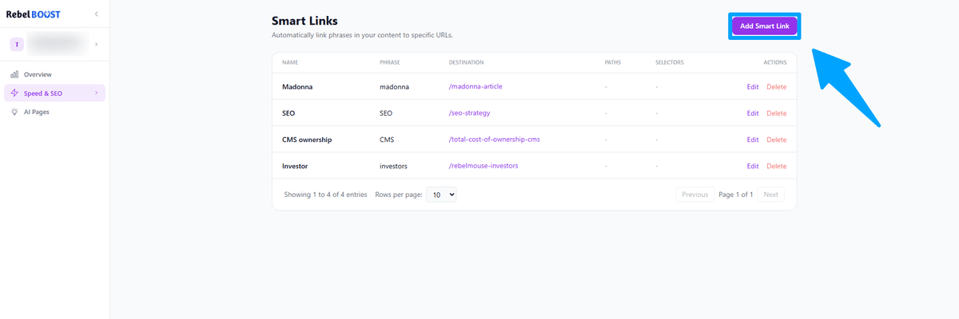Screen dimensions: 959x319
Task: Click the SELECTORS column header
Action: 669,62
